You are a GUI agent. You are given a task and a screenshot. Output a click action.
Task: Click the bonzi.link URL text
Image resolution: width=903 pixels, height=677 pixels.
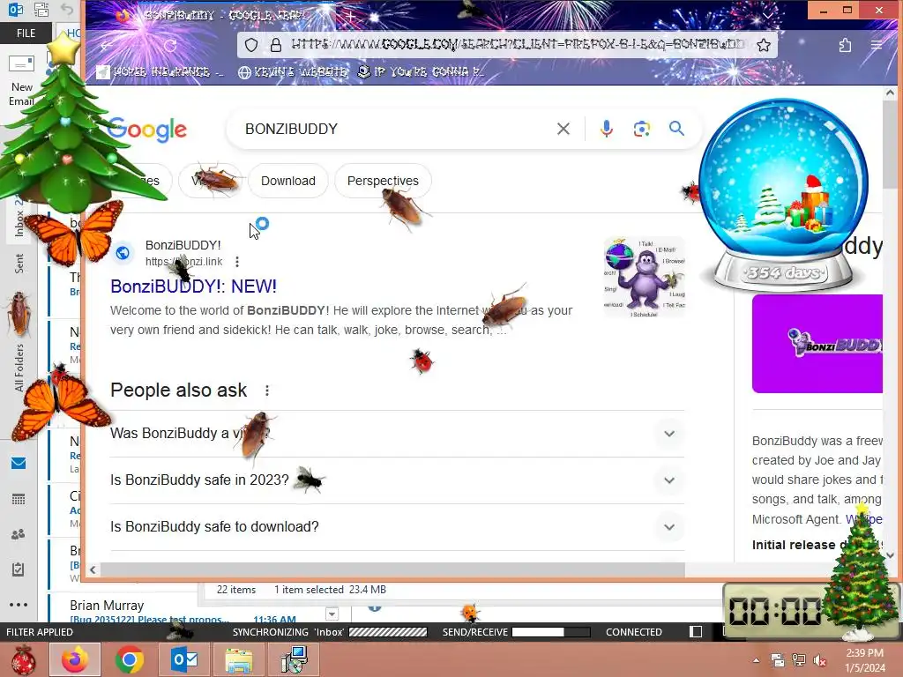click(x=183, y=262)
